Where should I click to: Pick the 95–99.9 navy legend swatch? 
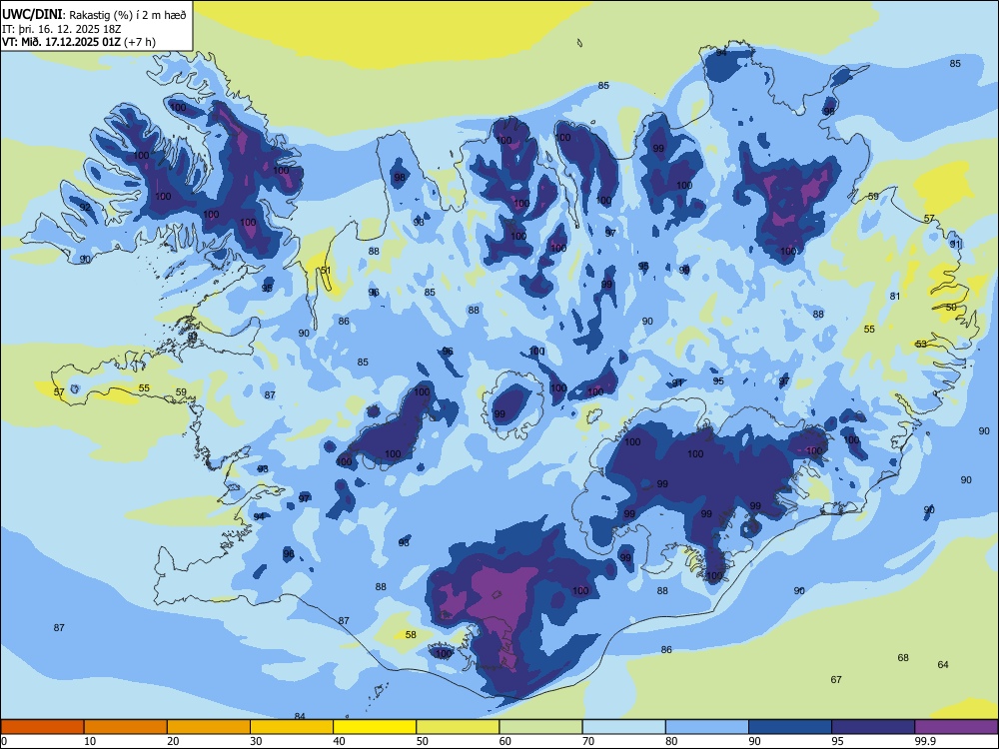pyautogui.click(x=873, y=727)
